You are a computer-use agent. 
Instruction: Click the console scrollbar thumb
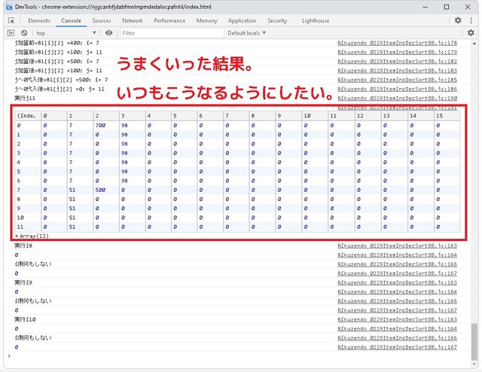pyautogui.click(x=474, y=342)
